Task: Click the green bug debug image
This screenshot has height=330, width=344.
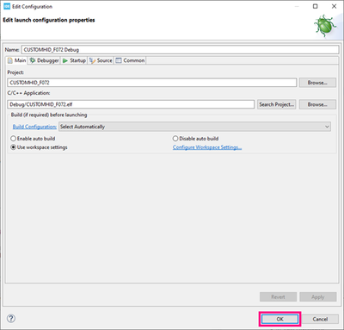Action: (x=325, y=26)
